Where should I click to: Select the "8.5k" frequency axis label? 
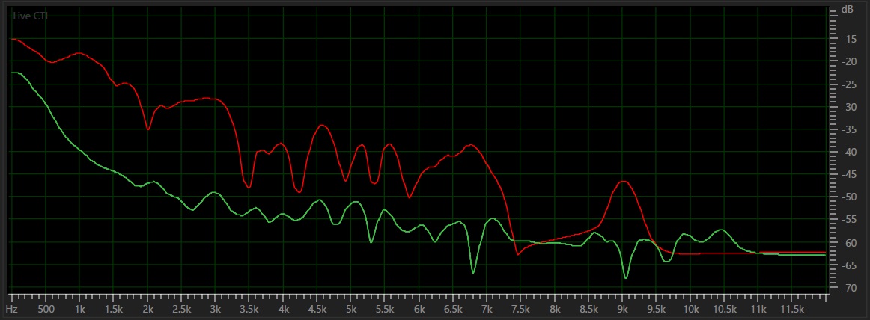(x=588, y=309)
